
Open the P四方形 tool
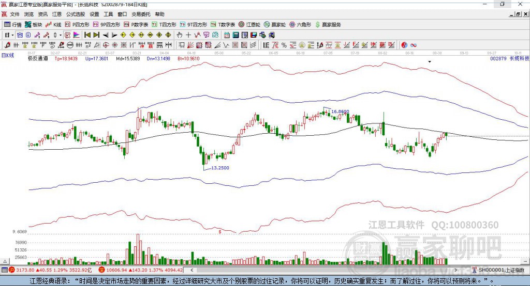click(77, 25)
